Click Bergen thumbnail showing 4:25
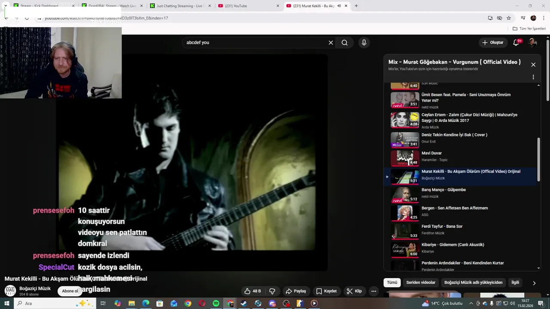The width and height of the screenshot is (550, 309). tap(405, 213)
